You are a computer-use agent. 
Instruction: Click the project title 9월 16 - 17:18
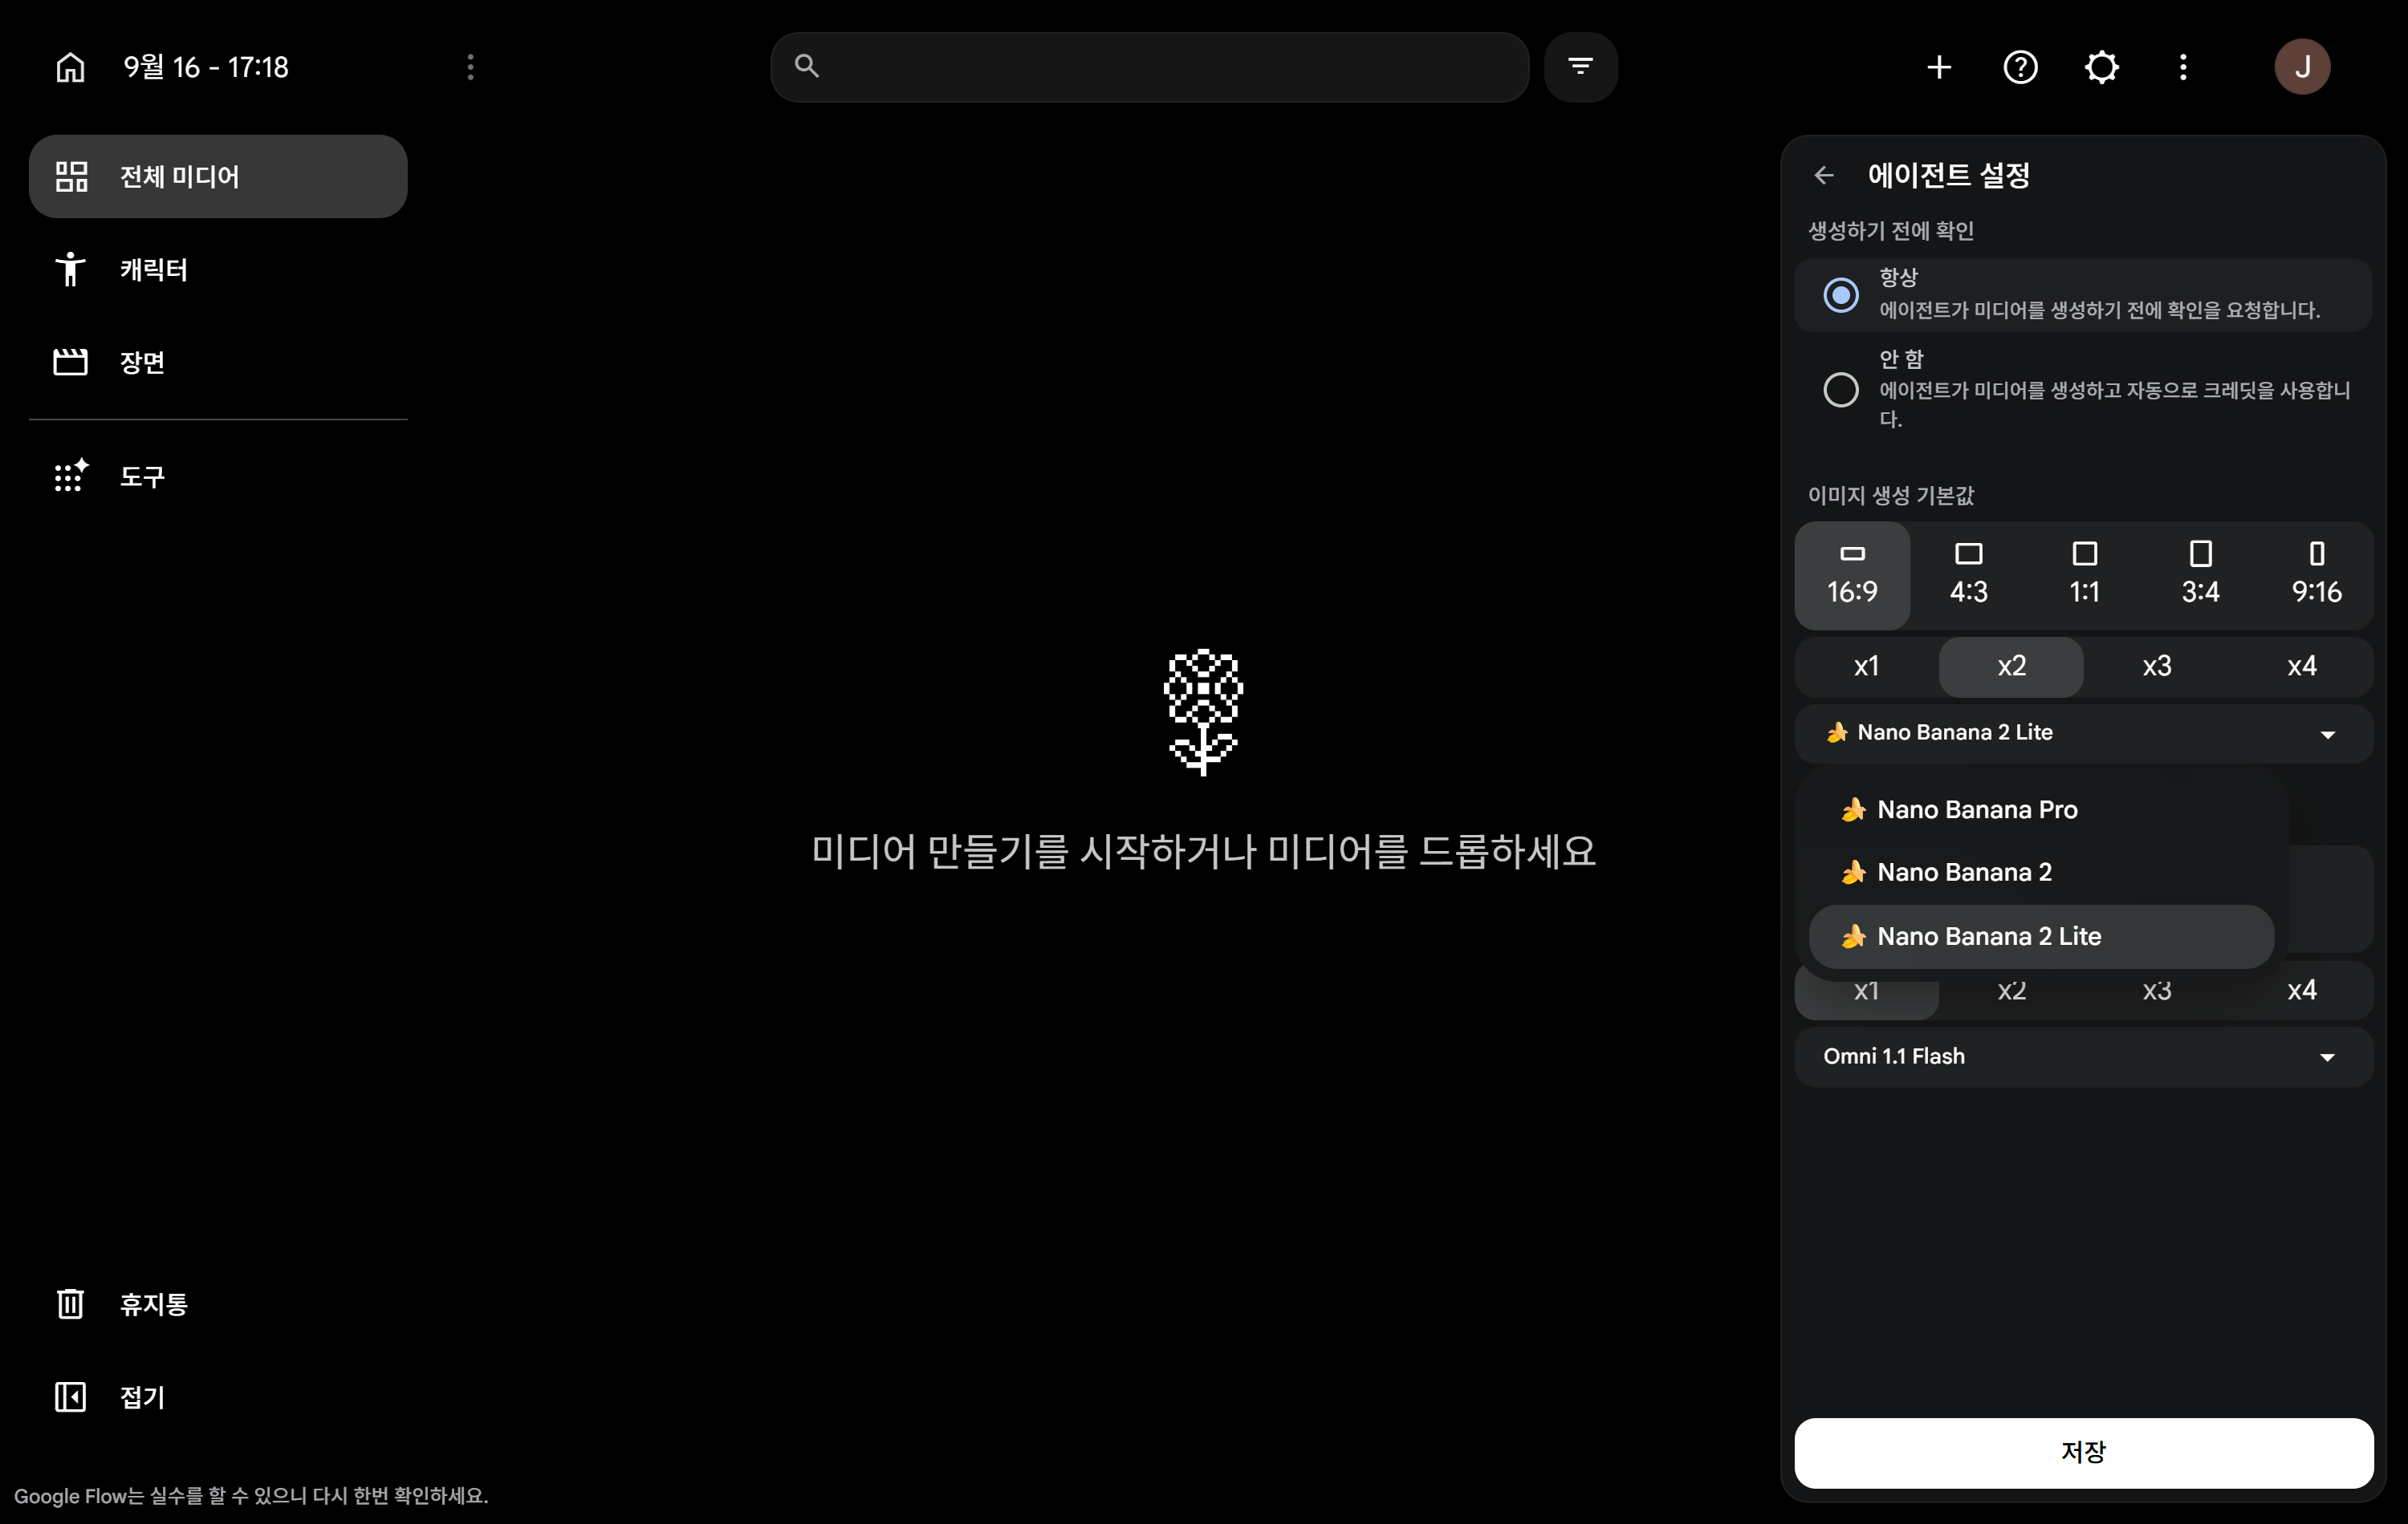[x=206, y=67]
